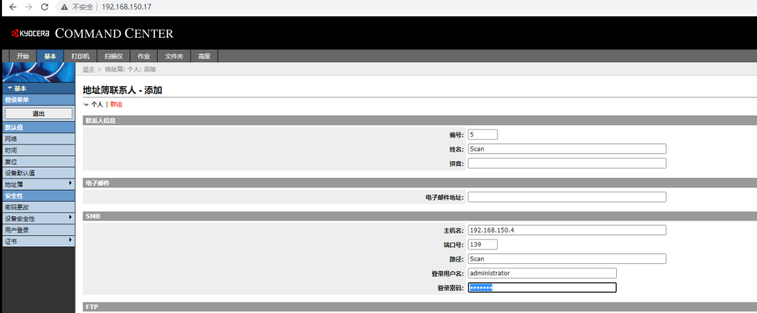Reload the page with refresh icon
The width and height of the screenshot is (757, 313).
(x=45, y=7)
